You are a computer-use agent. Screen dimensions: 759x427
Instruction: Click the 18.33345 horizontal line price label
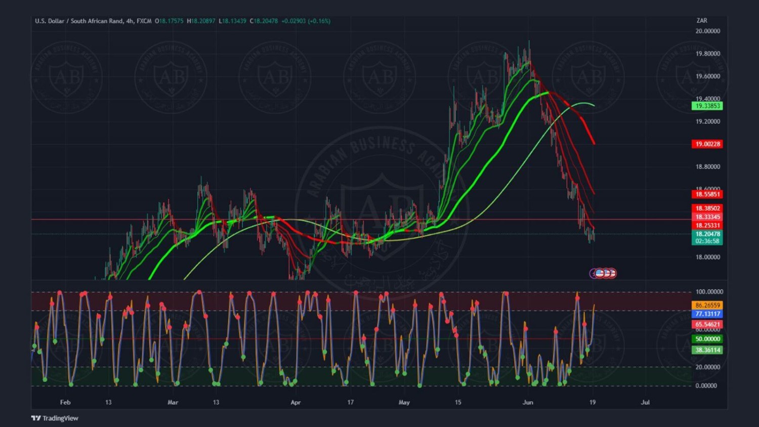click(707, 217)
